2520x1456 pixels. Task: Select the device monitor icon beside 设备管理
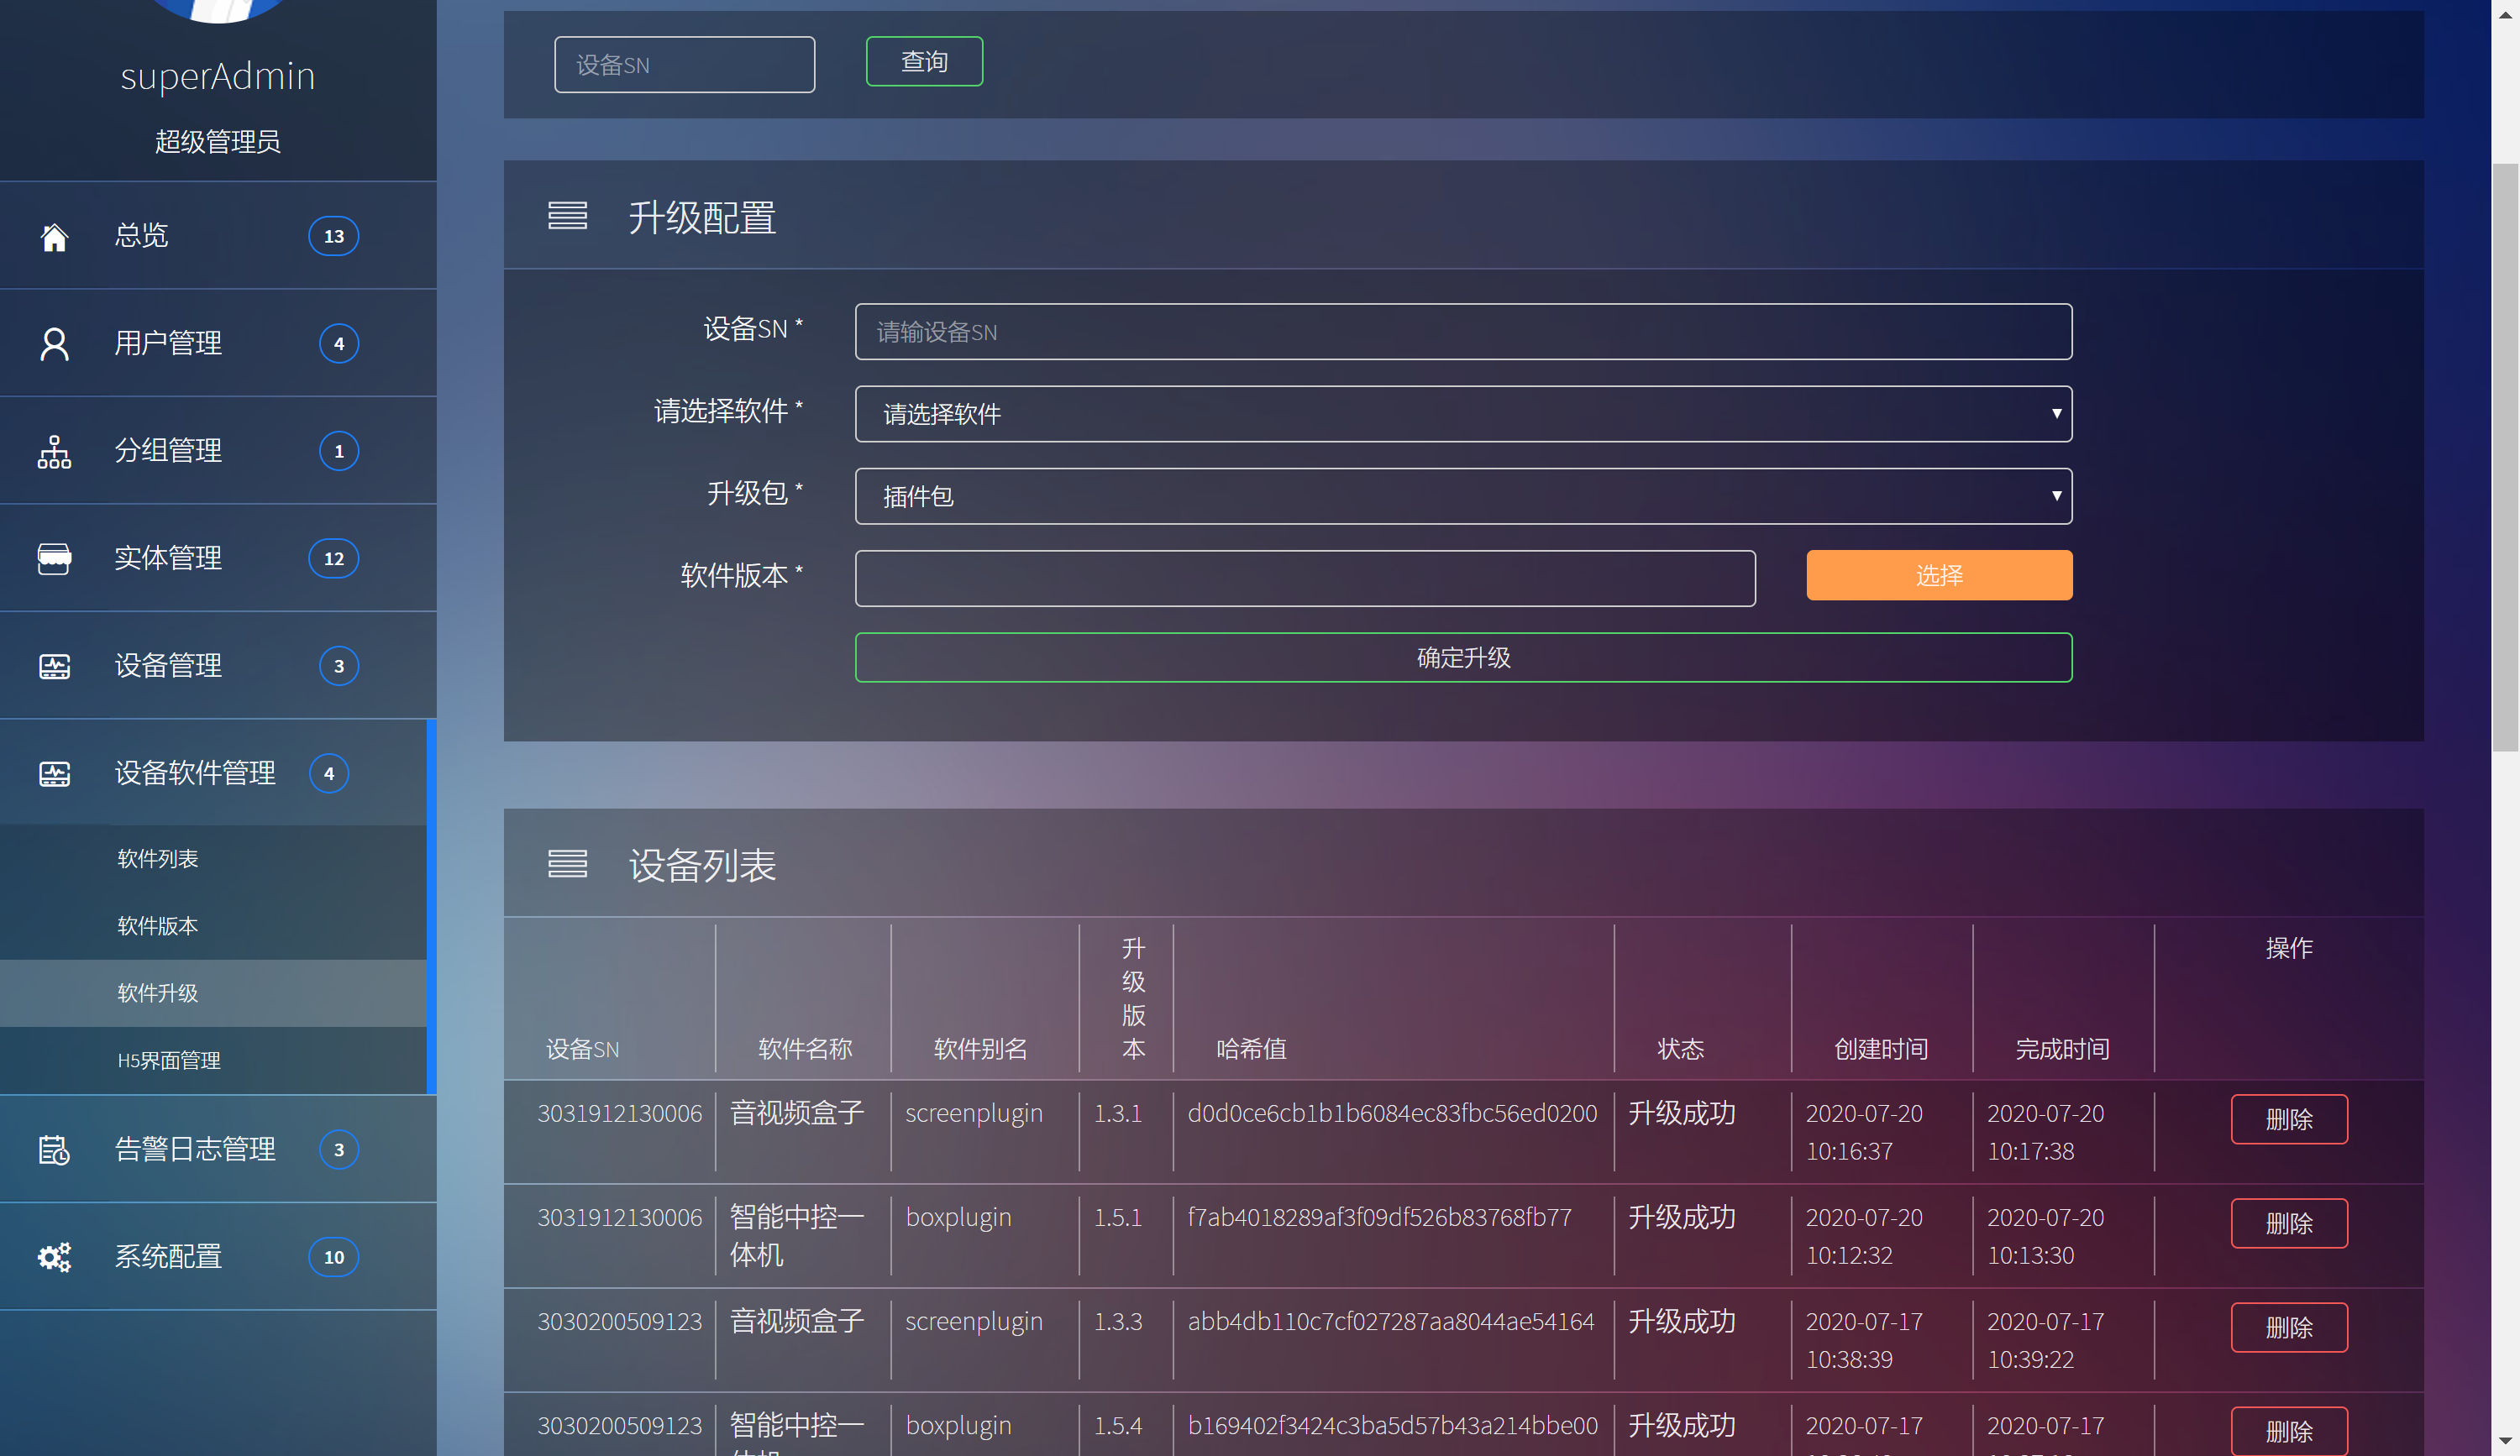[54, 666]
